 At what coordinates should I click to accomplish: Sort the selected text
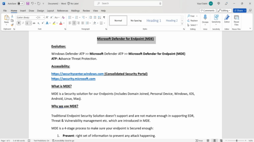(x=100, y=17)
